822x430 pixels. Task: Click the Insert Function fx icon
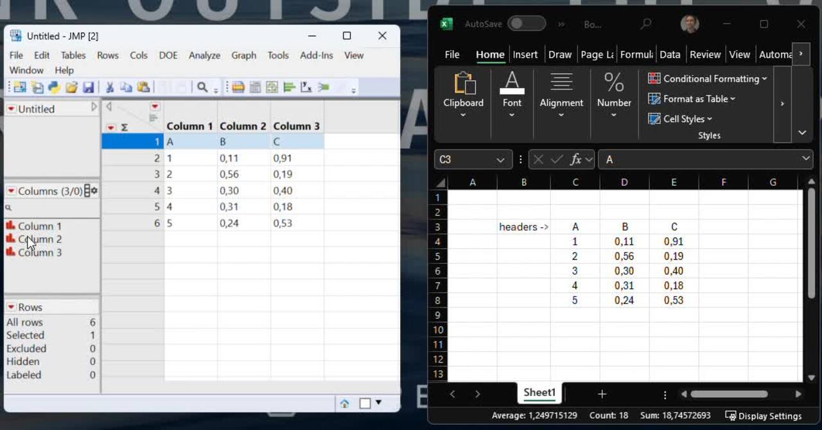click(x=575, y=159)
